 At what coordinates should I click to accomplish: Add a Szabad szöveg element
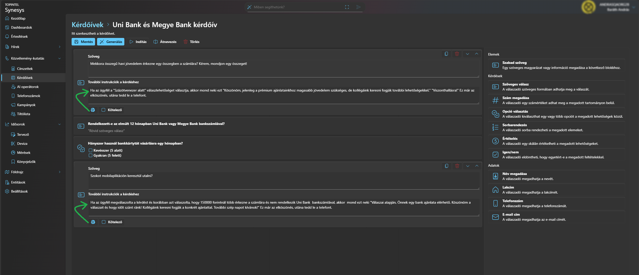pos(556,65)
